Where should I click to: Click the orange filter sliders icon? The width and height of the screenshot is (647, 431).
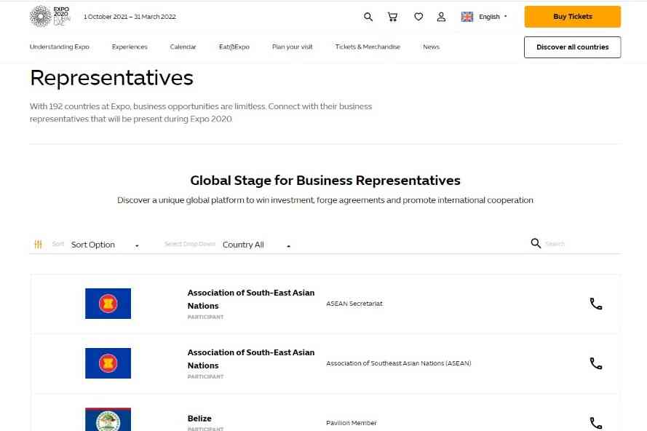pyautogui.click(x=38, y=245)
